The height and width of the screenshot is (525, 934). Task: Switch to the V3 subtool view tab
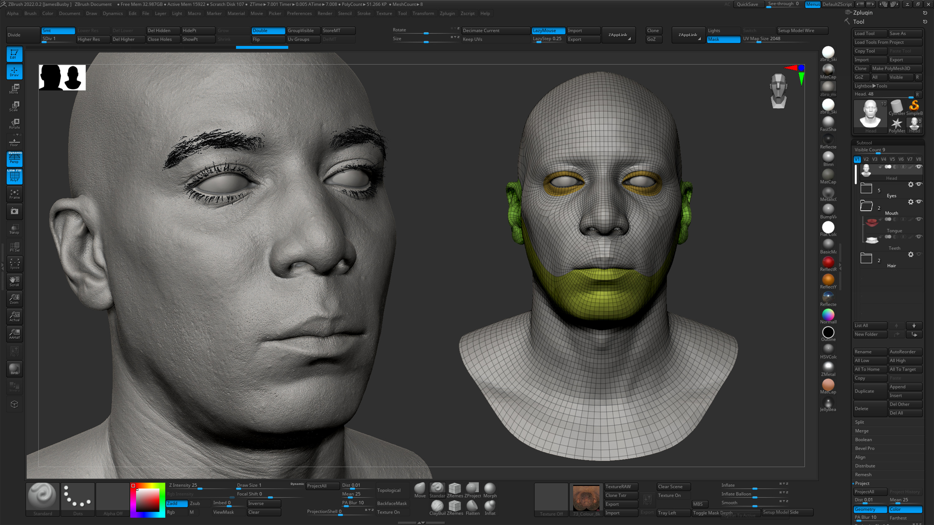pyautogui.click(x=875, y=159)
